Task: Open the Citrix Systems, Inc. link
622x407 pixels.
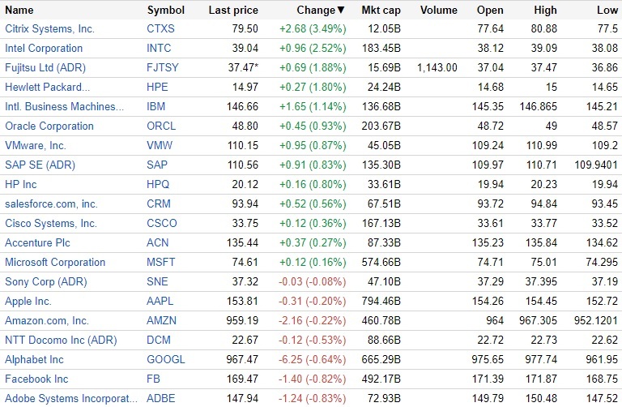Action: pos(49,28)
